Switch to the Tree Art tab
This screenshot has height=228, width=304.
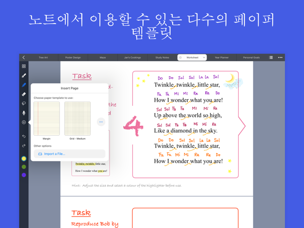tap(43, 57)
